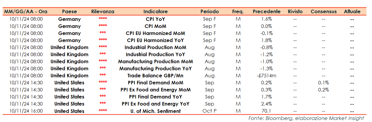Select the "Oct P" period cell
The height and width of the screenshot is (122, 372).
coord(210,111)
